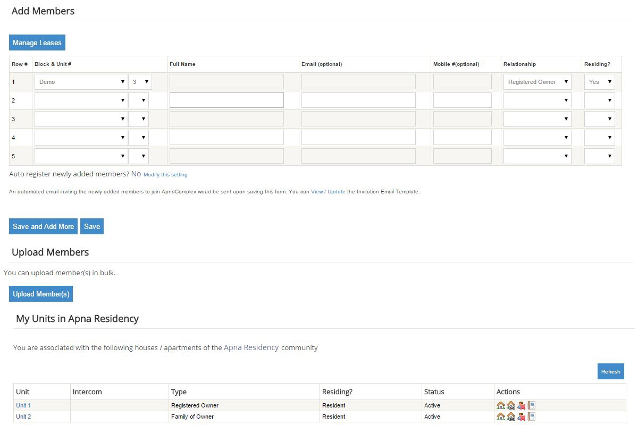Focus the row 2 Full Name field

click(x=226, y=100)
